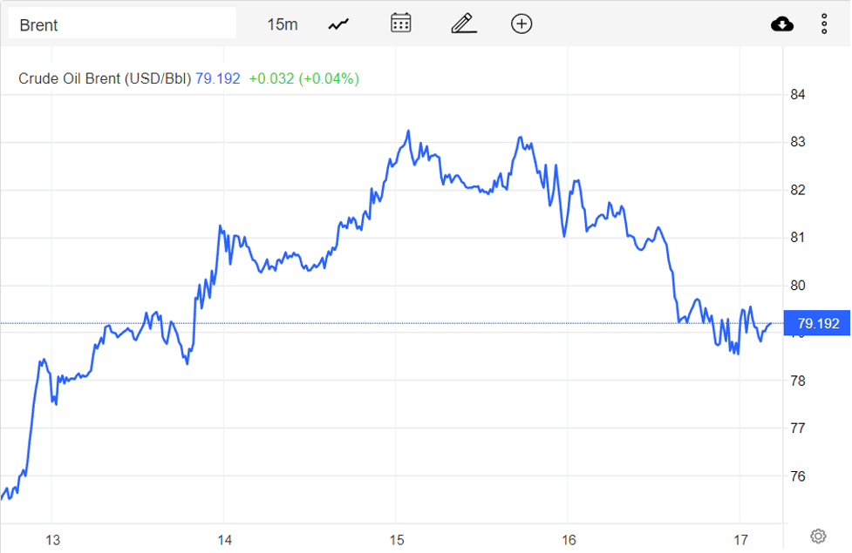Open the three-dot more options menu
The image size is (852, 553).
(x=824, y=24)
